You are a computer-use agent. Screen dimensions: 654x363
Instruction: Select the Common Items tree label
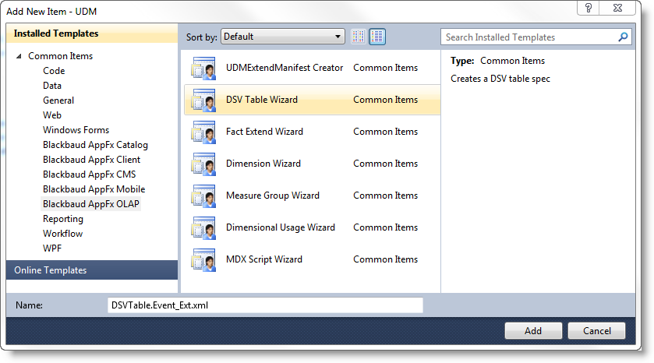[x=61, y=56]
